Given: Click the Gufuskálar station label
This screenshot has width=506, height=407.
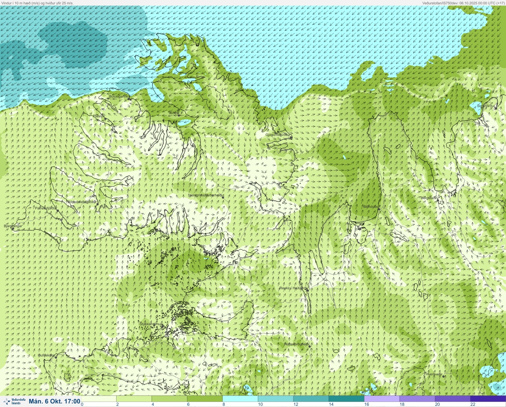Looking at the screenshot, I should tap(46, 355).
